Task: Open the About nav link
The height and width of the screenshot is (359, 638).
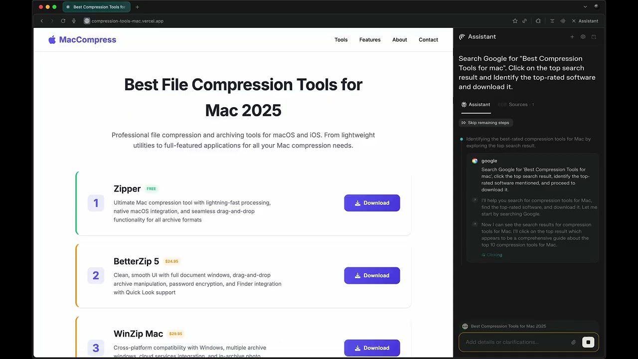Action: click(400, 40)
